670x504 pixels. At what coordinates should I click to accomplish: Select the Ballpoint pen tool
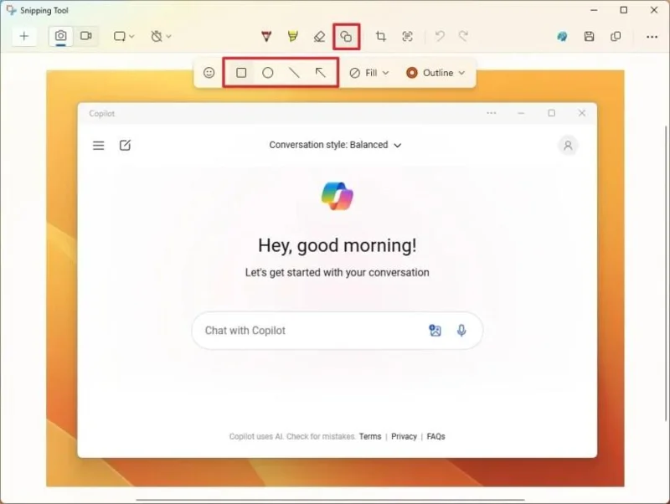[266, 37]
